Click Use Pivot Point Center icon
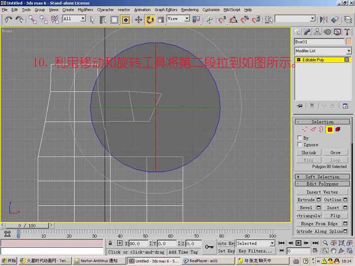 (x=196, y=20)
